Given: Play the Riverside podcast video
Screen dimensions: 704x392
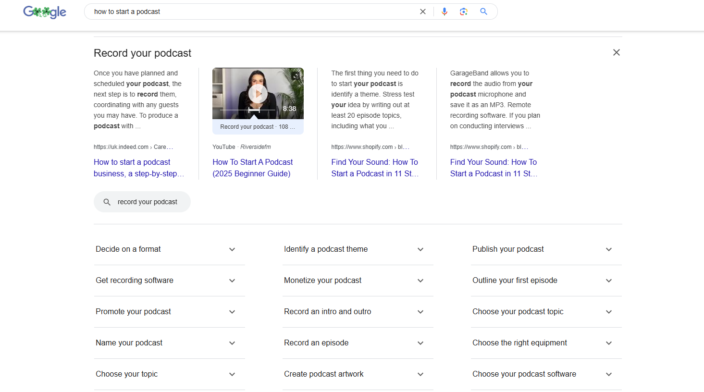Looking at the screenshot, I should pyautogui.click(x=258, y=94).
